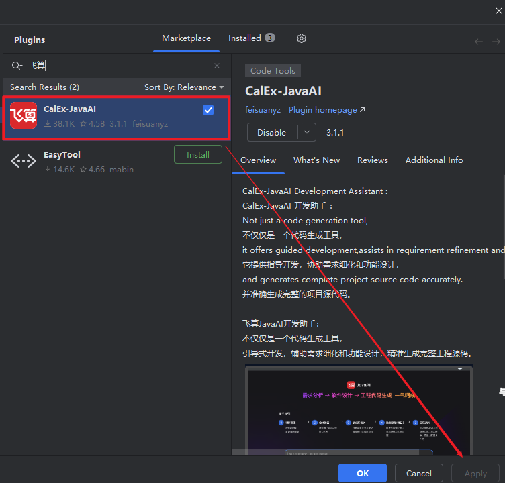Open the Additional Info tab
Image resolution: width=505 pixels, height=483 pixels.
pos(434,160)
